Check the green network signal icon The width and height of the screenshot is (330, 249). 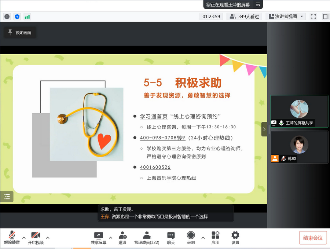[x=27, y=17]
